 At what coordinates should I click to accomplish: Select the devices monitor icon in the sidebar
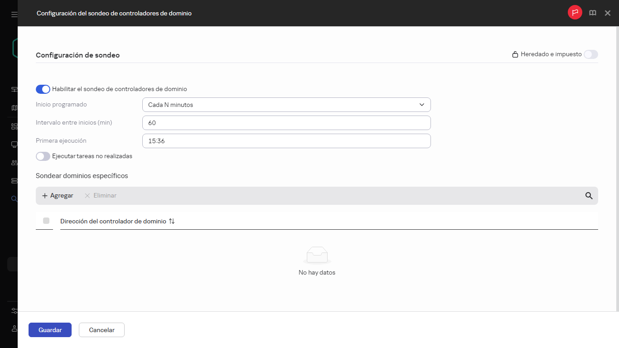[14, 144]
